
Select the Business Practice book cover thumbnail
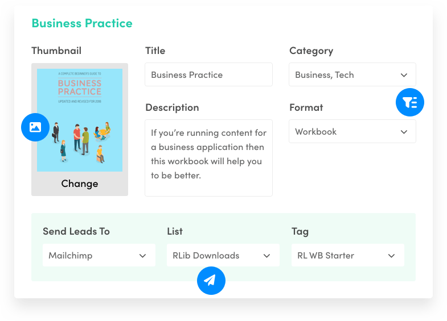(80, 120)
